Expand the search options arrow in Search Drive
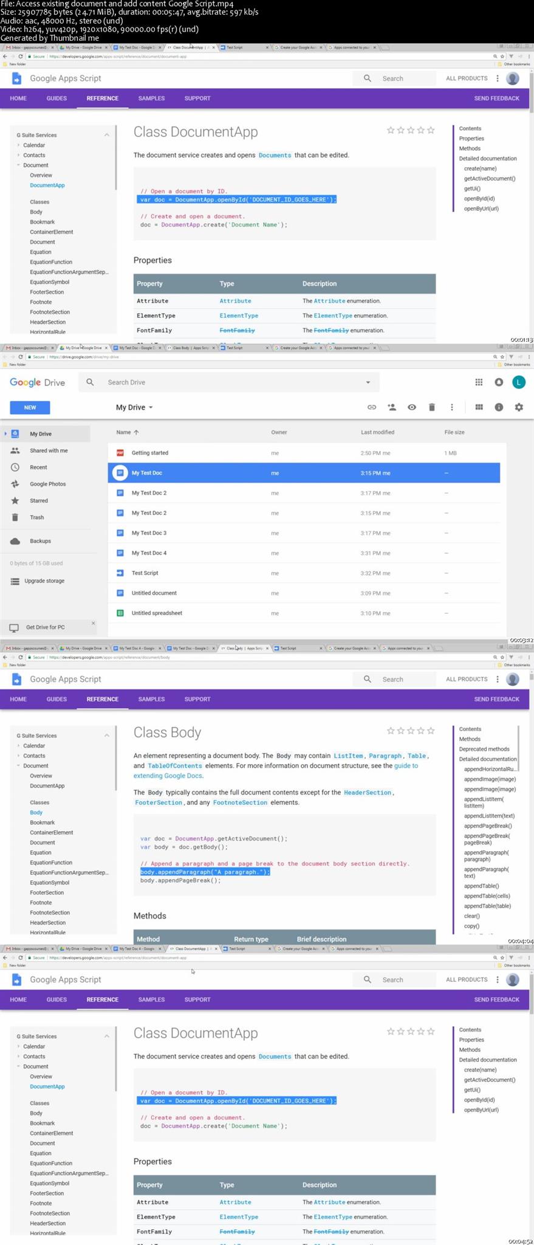 point(368,382)
